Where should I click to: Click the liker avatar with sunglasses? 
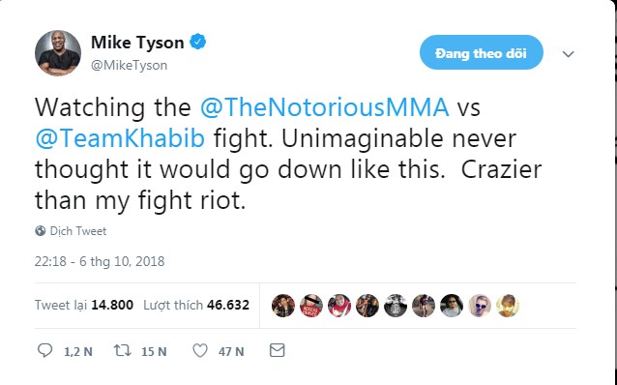point(480,306)
